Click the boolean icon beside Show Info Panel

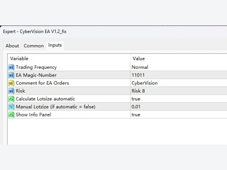click(x=11, y=115)
